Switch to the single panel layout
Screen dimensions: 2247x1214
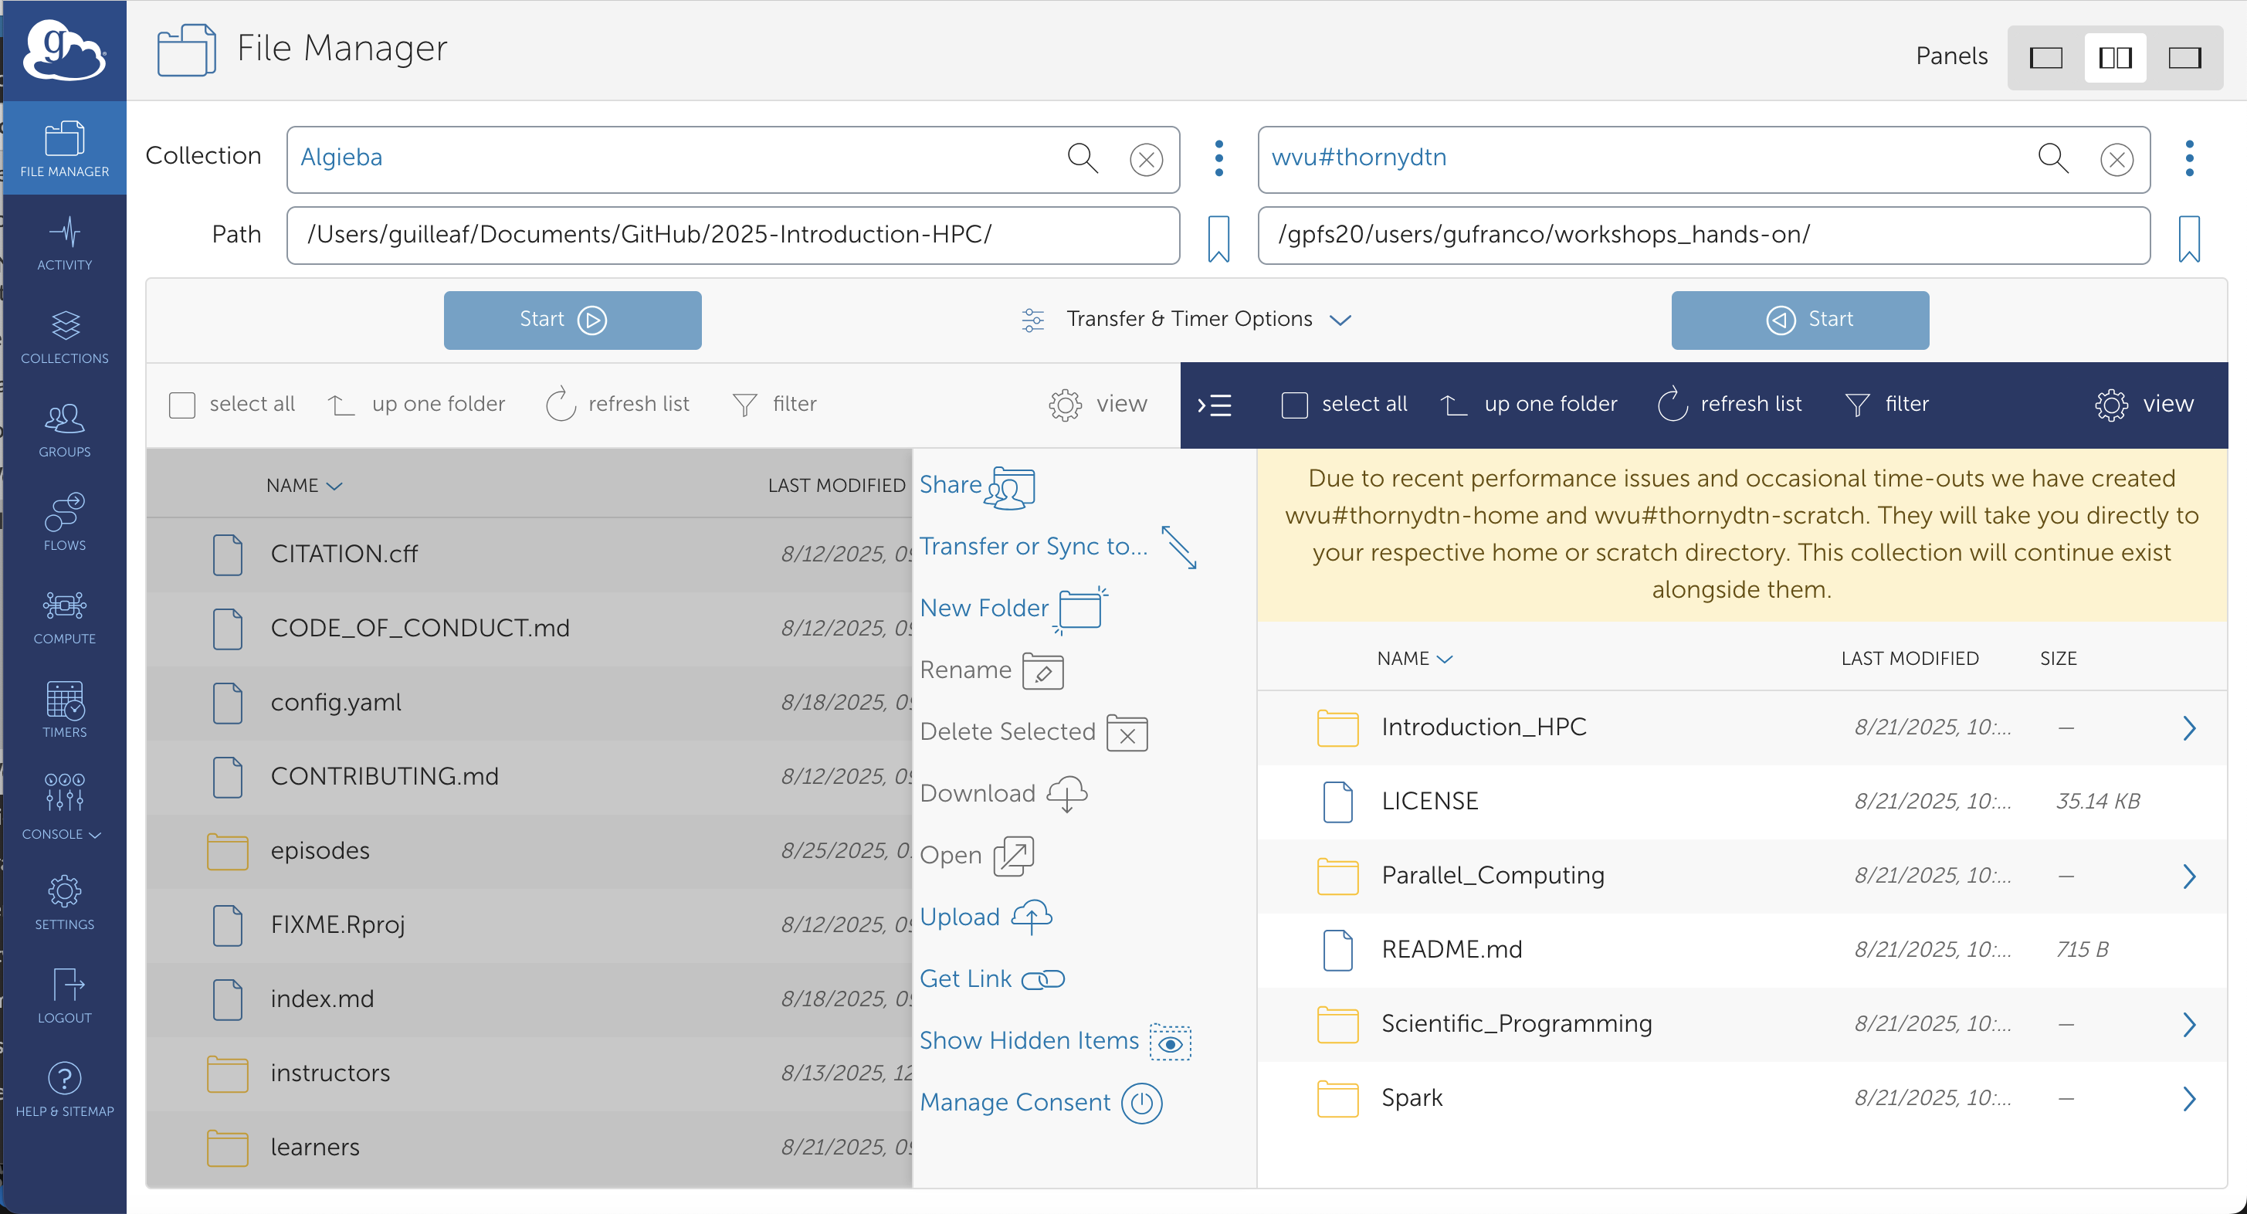(x=2045, y=59)
